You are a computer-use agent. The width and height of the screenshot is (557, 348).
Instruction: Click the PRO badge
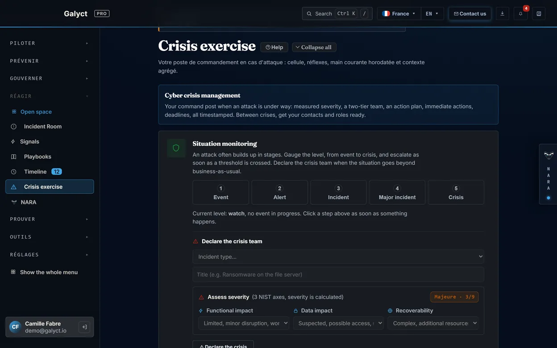tap(102, 13)
